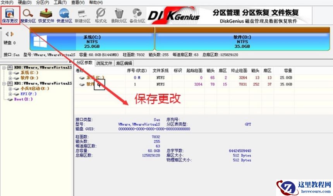Select the 25.0GB capacity cell

pyautogui.click(x=286, y=78)
